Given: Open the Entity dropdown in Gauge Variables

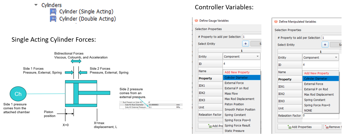Looking at the screenshot, I should click(242, 56).
